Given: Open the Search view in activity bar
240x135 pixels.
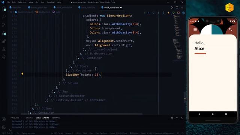Looking at the screenshot, I should click(4, 16).
